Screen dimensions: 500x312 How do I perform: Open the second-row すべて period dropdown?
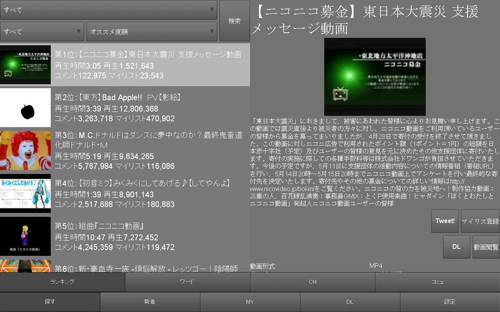pyautogui.click(x=42, y=32)
